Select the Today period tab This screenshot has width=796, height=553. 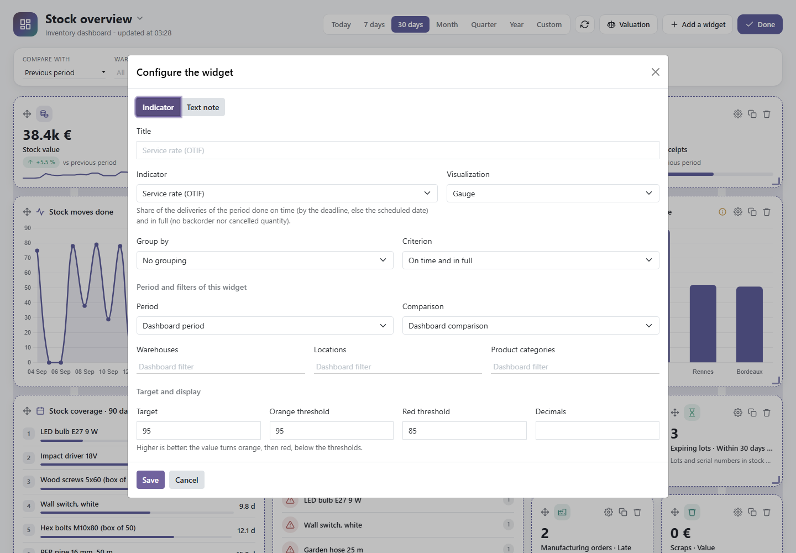coord(341,24)
